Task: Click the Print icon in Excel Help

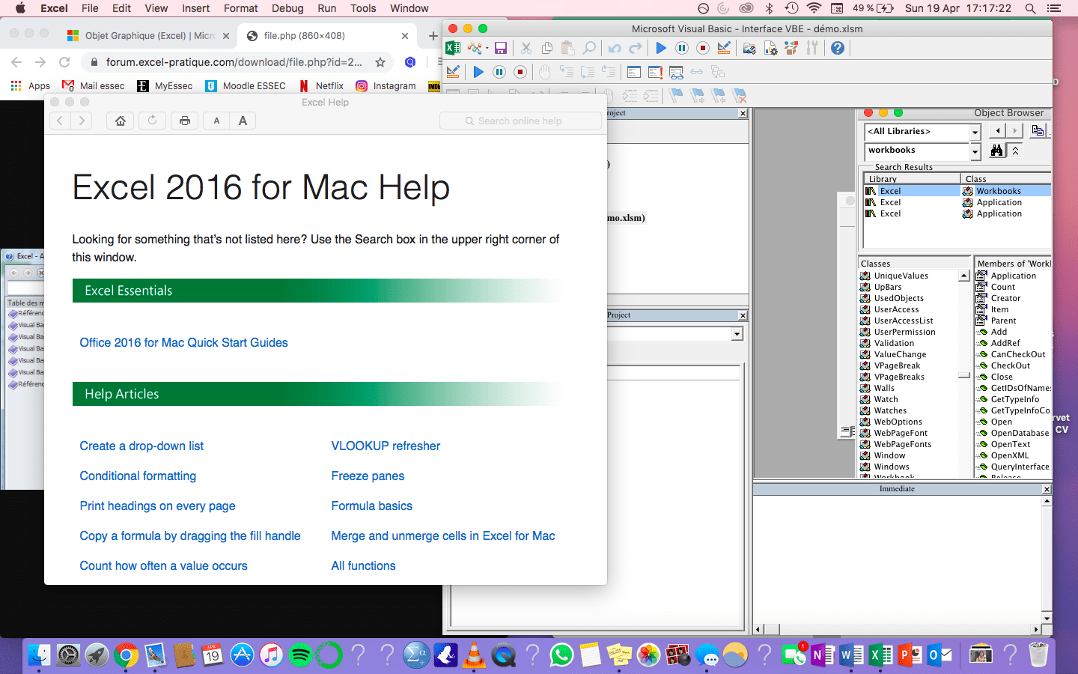Action: click(185, 121)
